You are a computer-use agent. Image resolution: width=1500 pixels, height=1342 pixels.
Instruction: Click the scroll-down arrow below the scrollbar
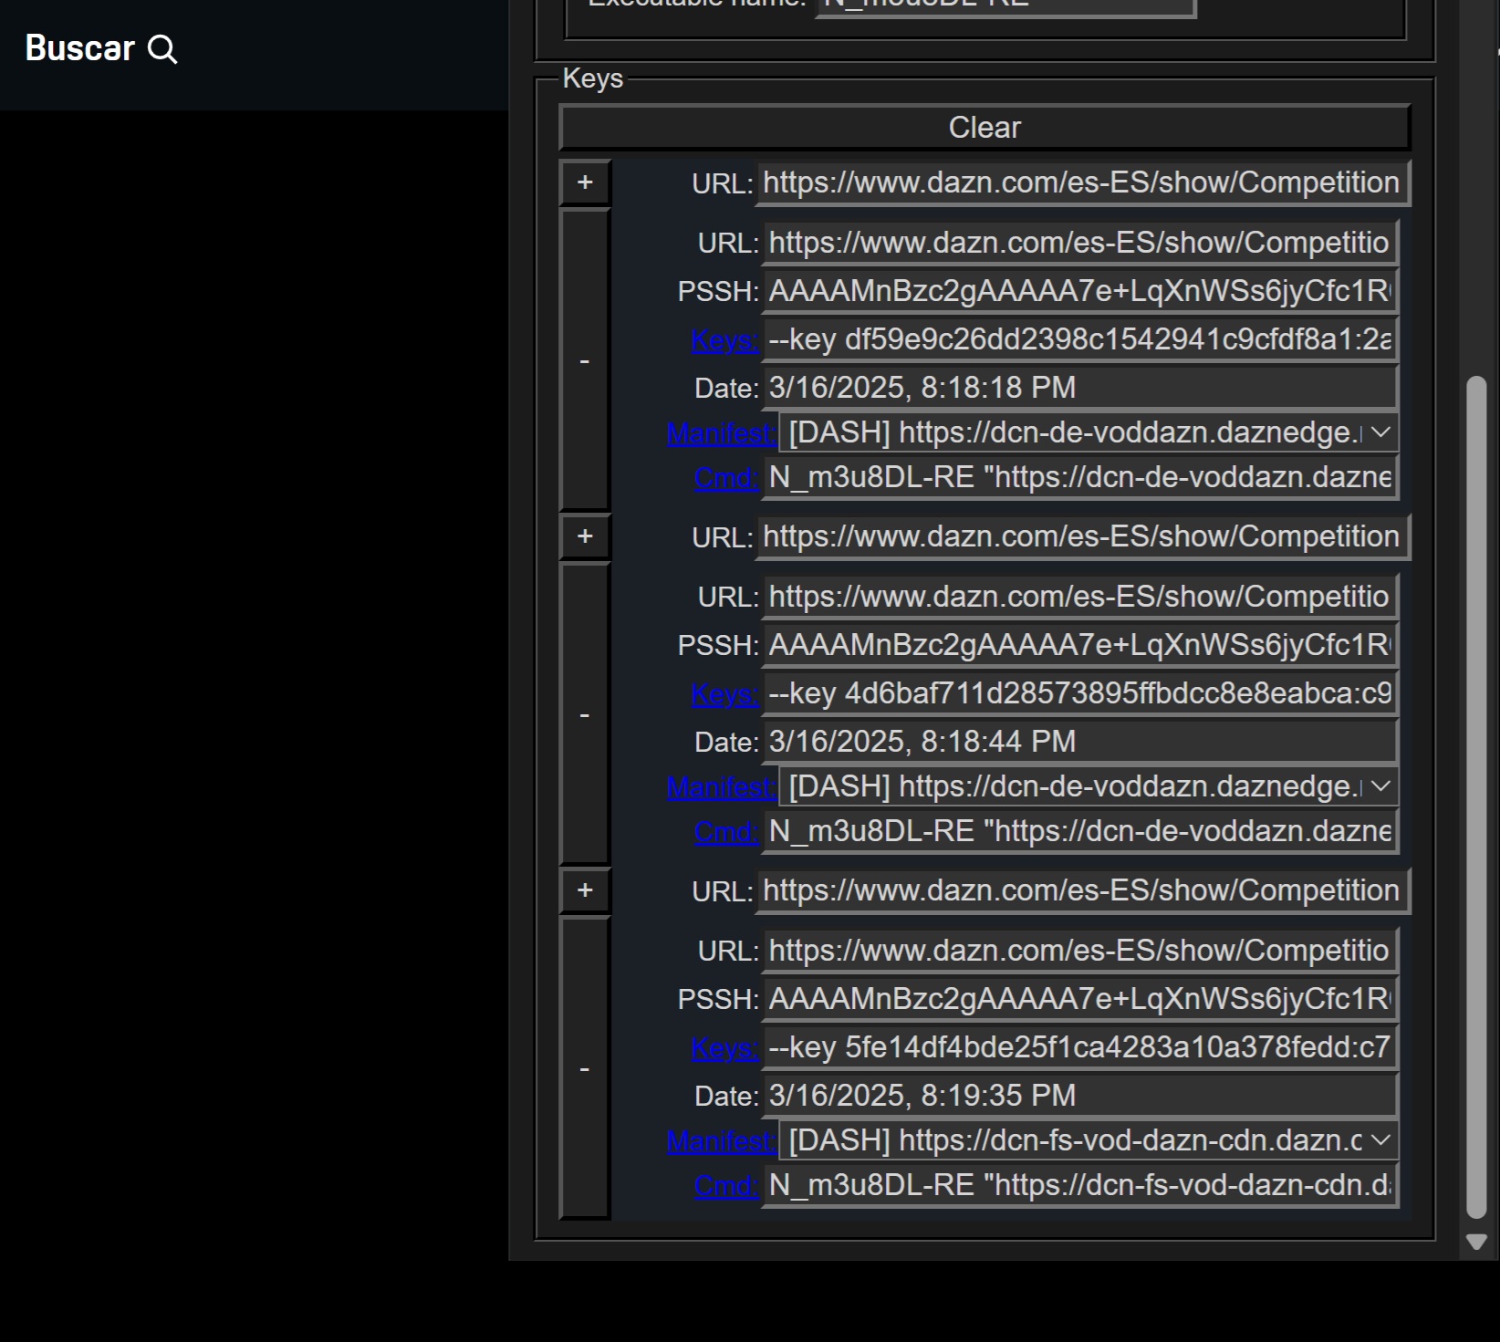(x=1476, y=1242)
